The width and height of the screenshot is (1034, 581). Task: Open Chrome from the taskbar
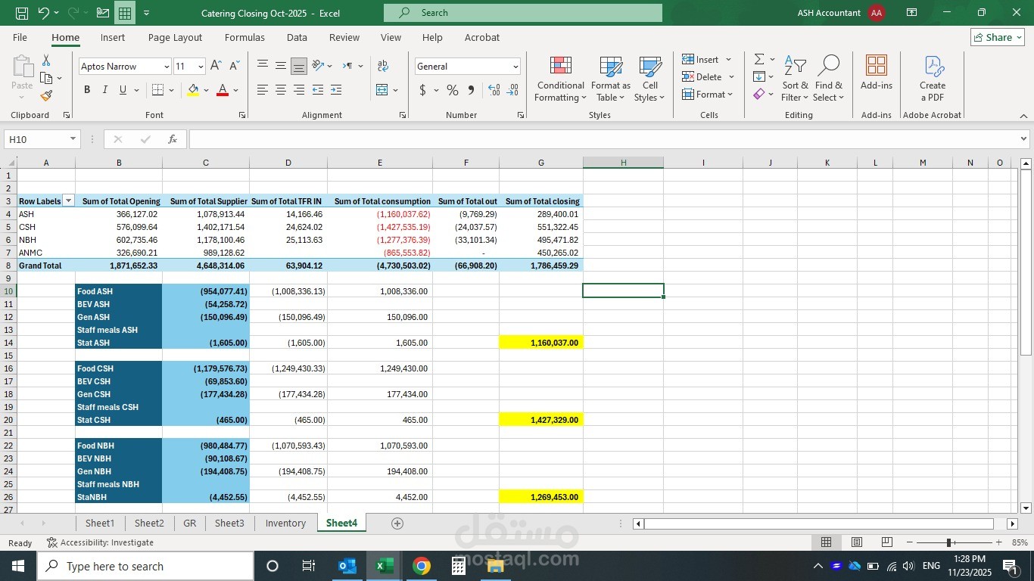pyautogui.click(x=422, y=566)
